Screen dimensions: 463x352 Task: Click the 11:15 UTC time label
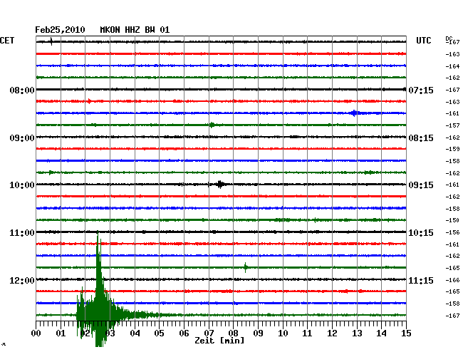[x=421, y=280]
